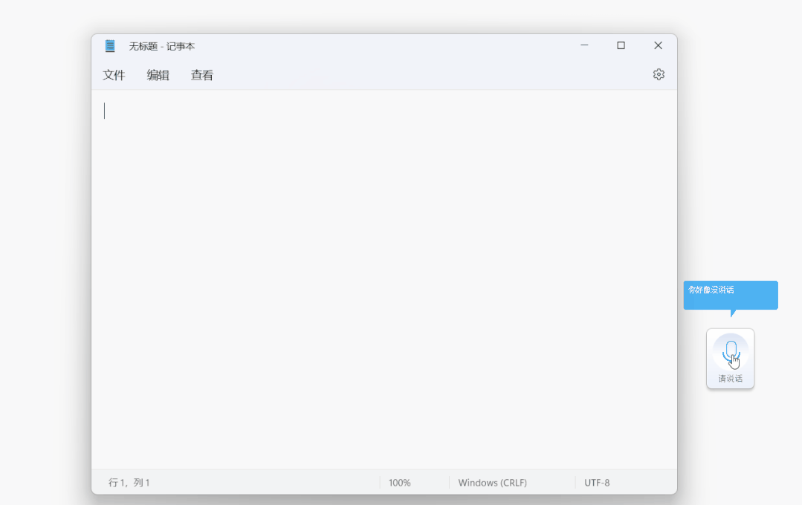Open the 编辑 menu
Screen dimensions: 802x505
pos(158,75)
